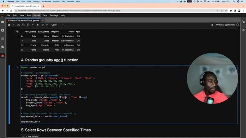Open the JupyterLab Edit menu

point(15,15)
